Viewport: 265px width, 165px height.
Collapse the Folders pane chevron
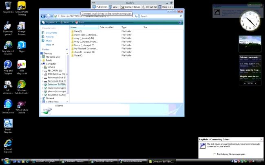point(67,50)
